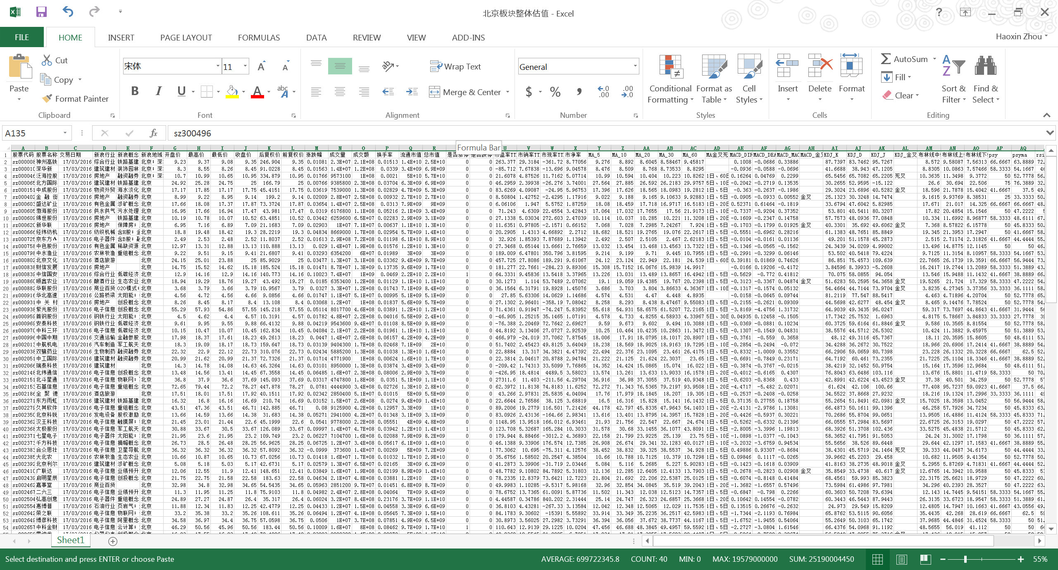Expand the Merge & Center dropdown arrow

click(x=508, y=92)
